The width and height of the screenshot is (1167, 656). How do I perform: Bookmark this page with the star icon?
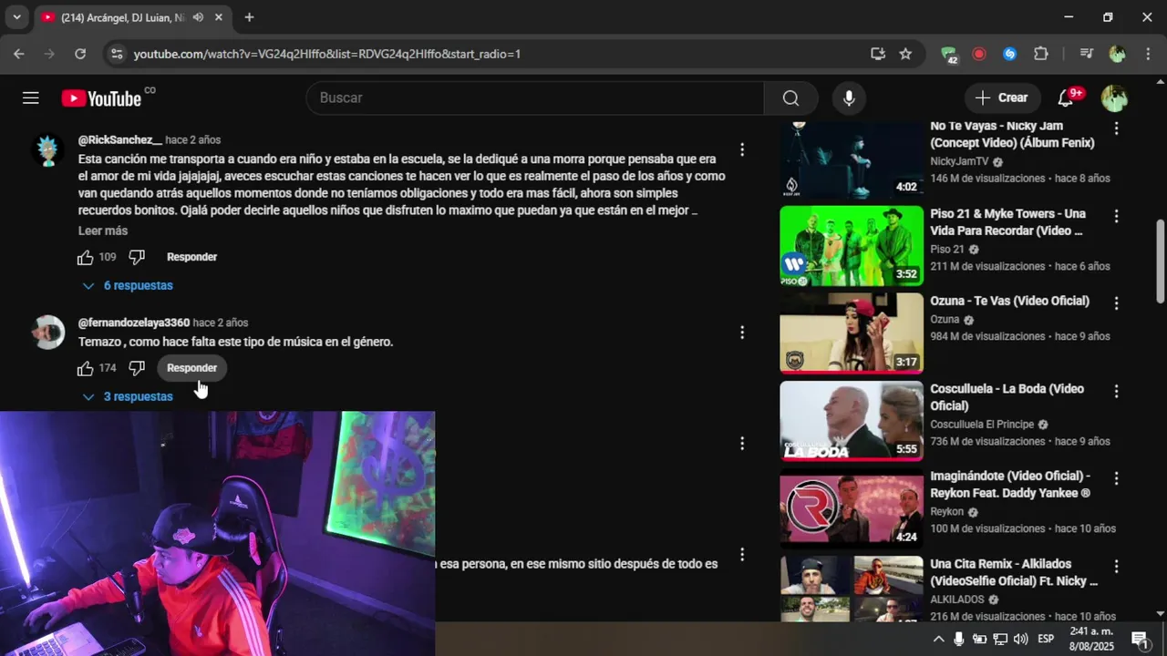[905, 54]
